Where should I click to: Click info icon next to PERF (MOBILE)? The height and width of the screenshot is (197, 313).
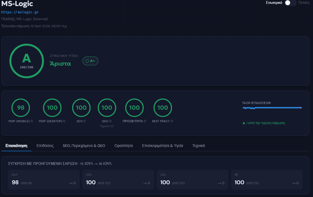[32, 121]
